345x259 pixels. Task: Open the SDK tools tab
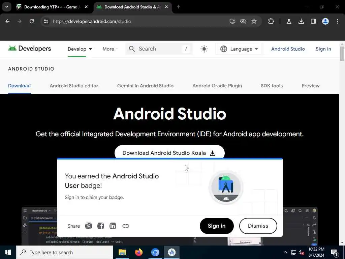[272, 86]
